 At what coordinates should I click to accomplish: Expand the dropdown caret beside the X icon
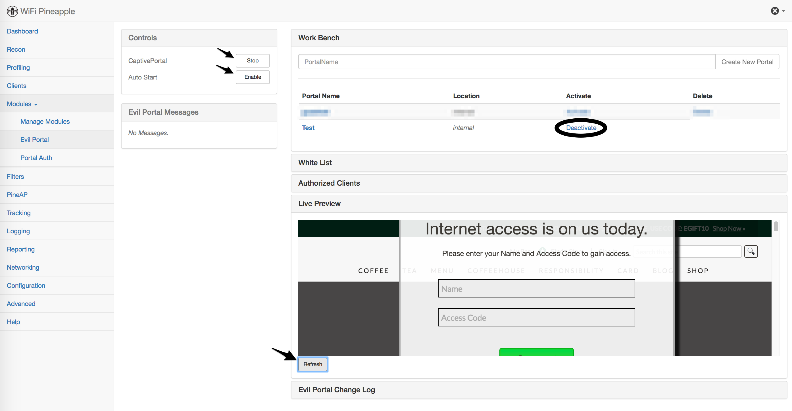(783, 11)
